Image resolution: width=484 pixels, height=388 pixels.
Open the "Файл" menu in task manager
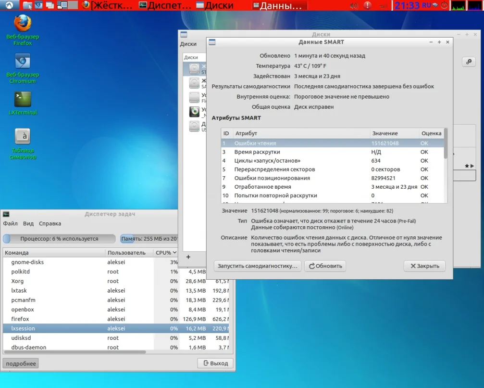11,224
